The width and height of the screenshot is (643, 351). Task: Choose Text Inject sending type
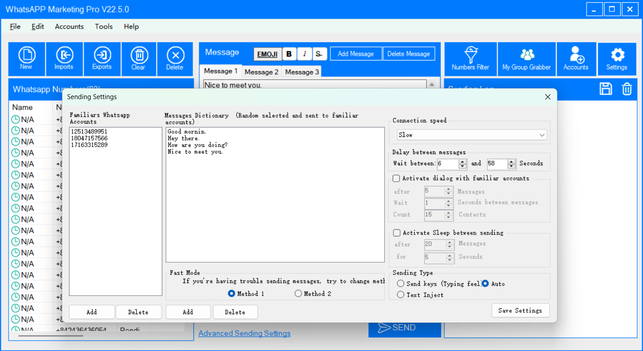point(401,295)
